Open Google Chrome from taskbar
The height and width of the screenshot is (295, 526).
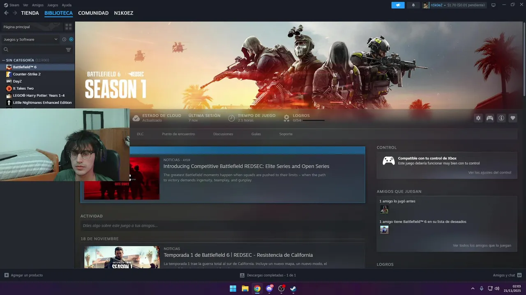point(257,288)
